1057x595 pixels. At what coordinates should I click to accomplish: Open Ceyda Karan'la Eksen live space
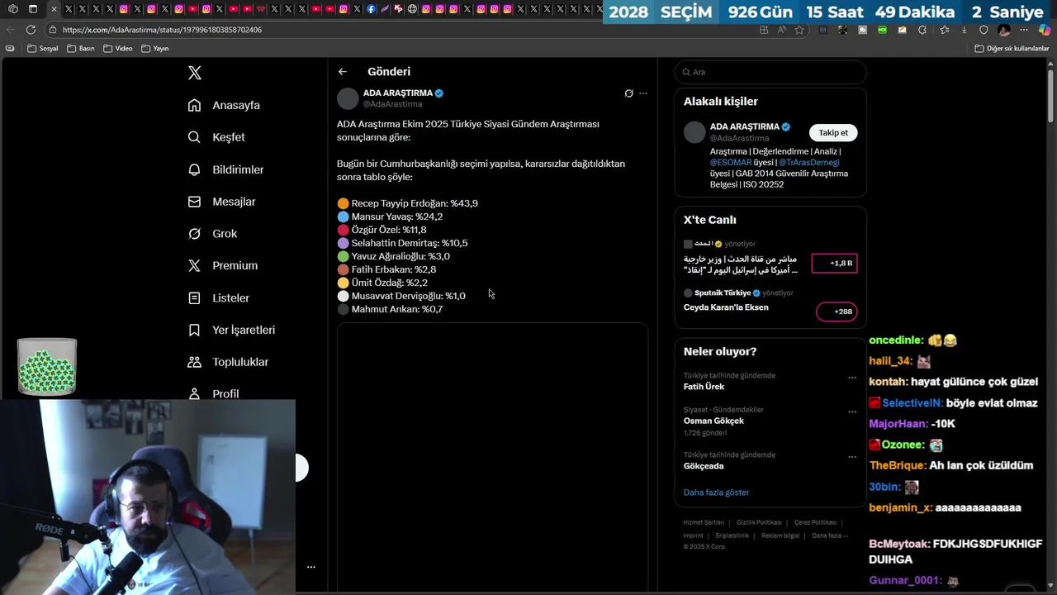(726, 307)
